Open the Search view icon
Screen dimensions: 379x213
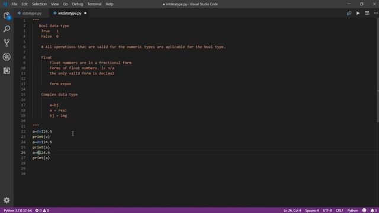7,29
